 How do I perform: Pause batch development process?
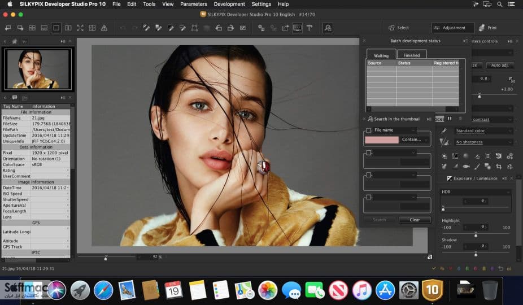[450, 119]
